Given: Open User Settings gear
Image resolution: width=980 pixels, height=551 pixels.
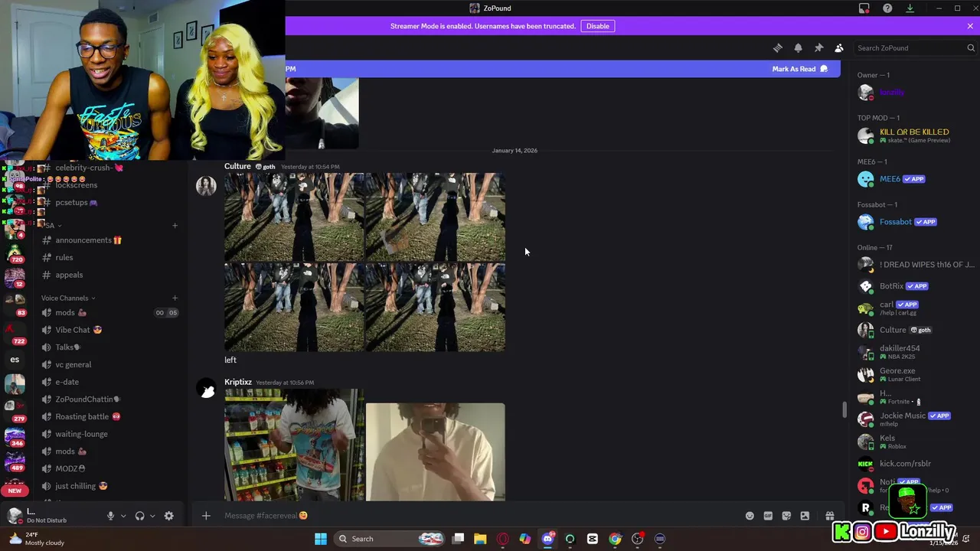Looking at the screenshot, I should [169, 516].
